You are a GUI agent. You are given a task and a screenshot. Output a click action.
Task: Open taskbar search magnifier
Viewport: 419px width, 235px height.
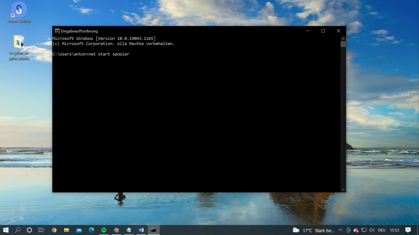point(18,230)
